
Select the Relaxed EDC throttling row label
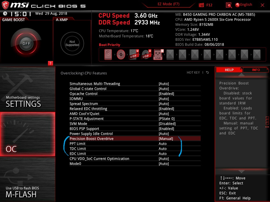[88, 109]
